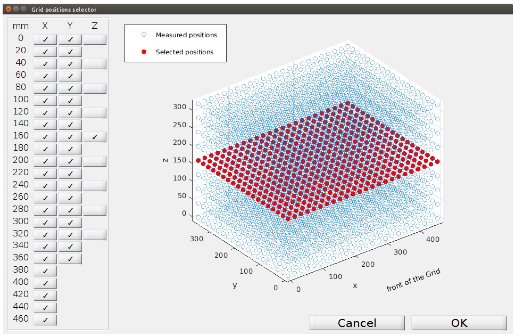515x336 pixels.
Task: Toggle Y at row 180
Action: [x=70, y=149]
